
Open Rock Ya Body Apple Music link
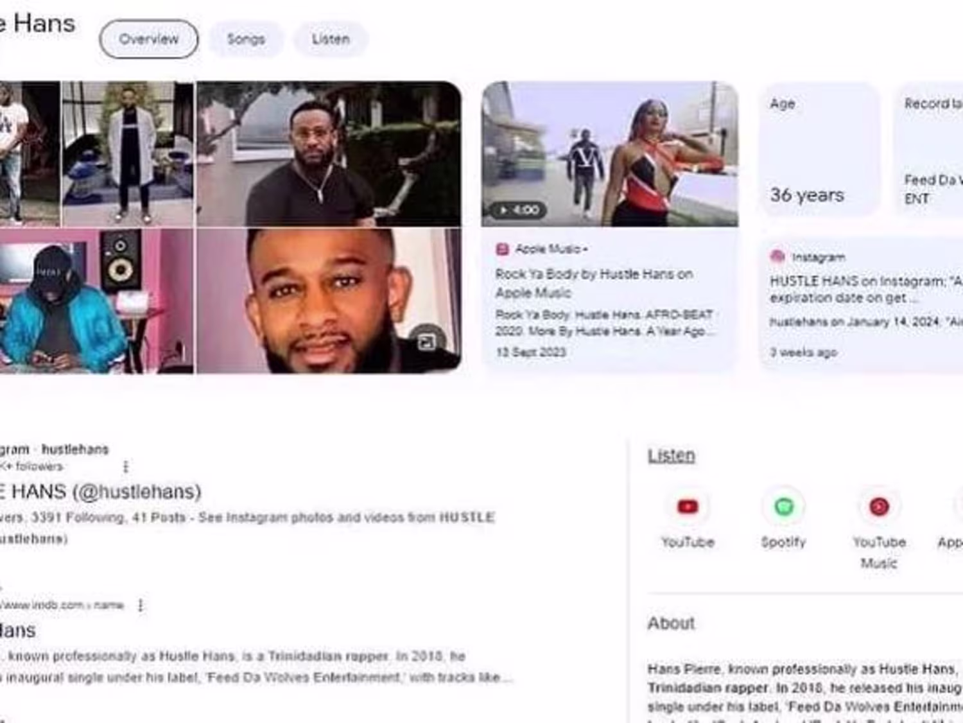pos(593,283)
